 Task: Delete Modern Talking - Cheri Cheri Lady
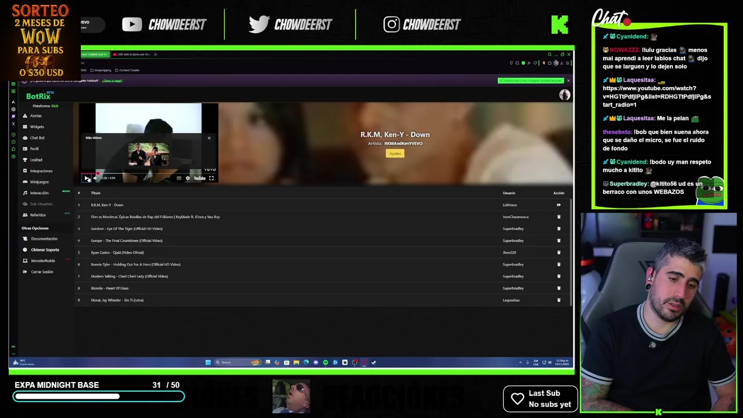[558, 276]
